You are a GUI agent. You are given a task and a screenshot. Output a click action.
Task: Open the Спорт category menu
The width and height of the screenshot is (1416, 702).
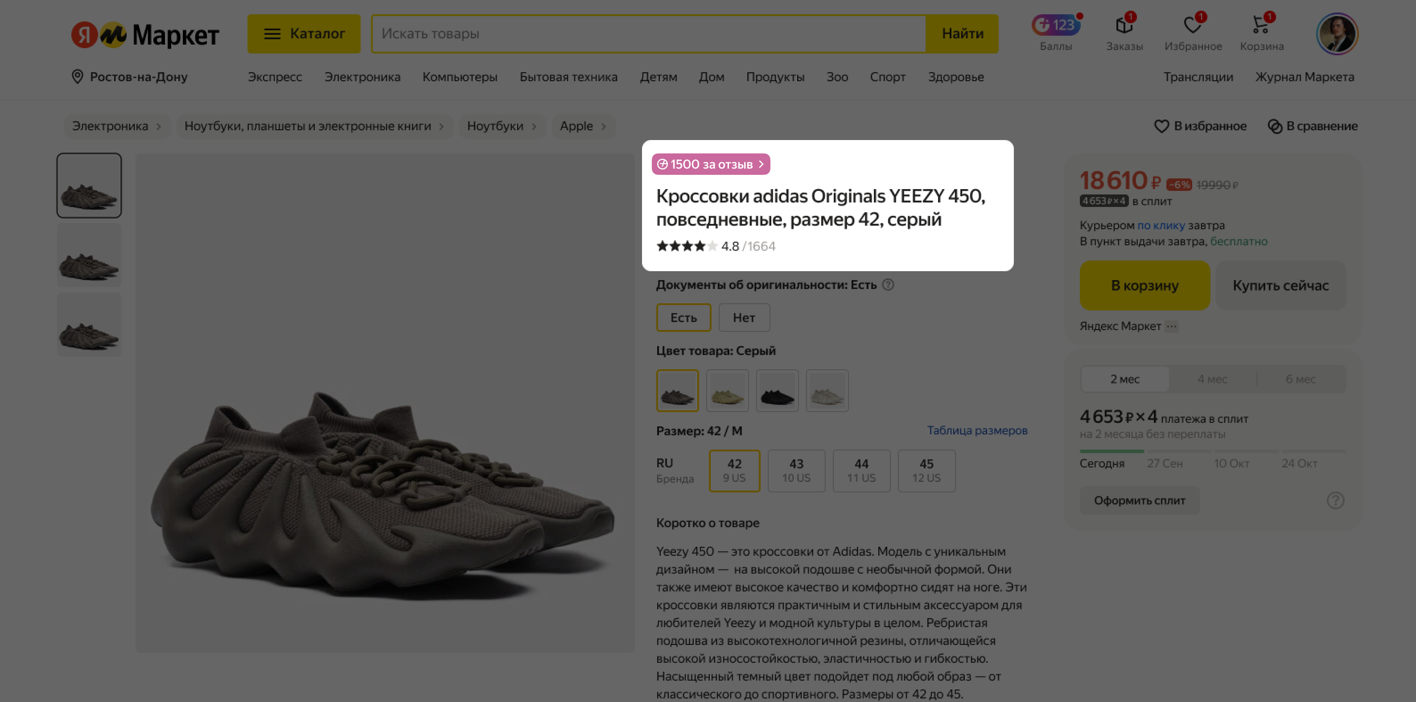(887, 77)
